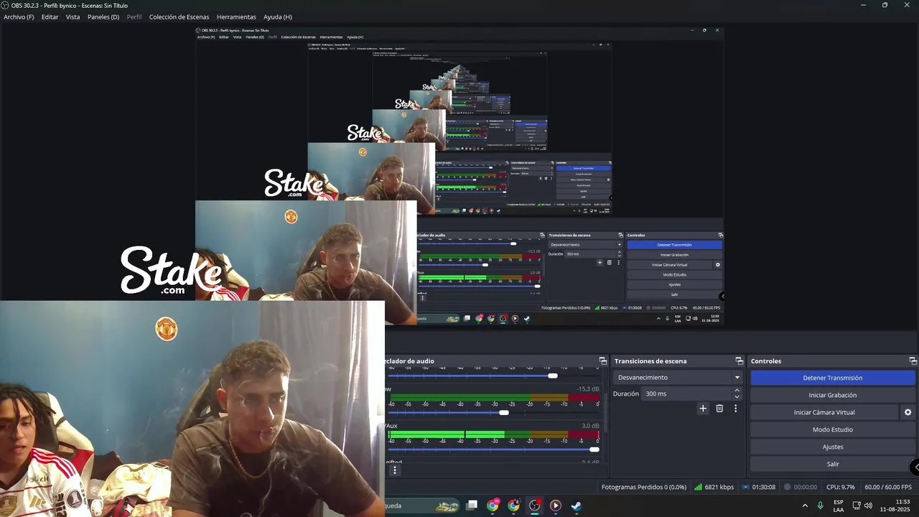Image resolution: width=919 pixels, height=517 pixels.
Task: Restore down the OBS window
Action: tap(885, 5)
